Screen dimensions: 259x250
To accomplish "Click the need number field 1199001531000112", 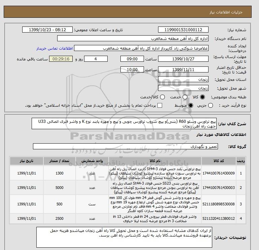I will coord(183,30).
